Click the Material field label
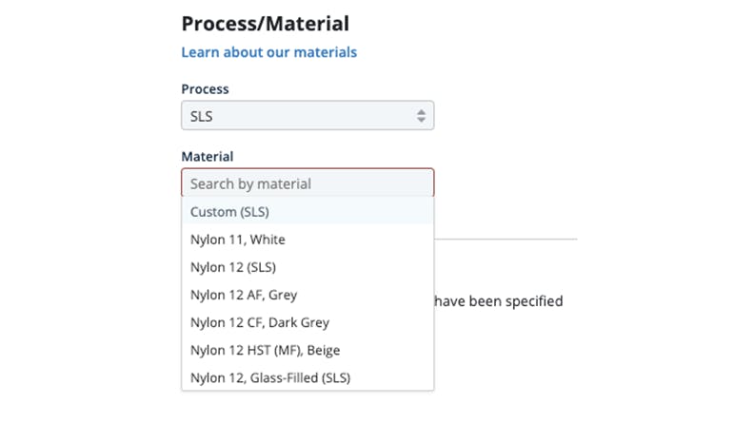The height and width of the screenshot is (423, 754). 207,156
